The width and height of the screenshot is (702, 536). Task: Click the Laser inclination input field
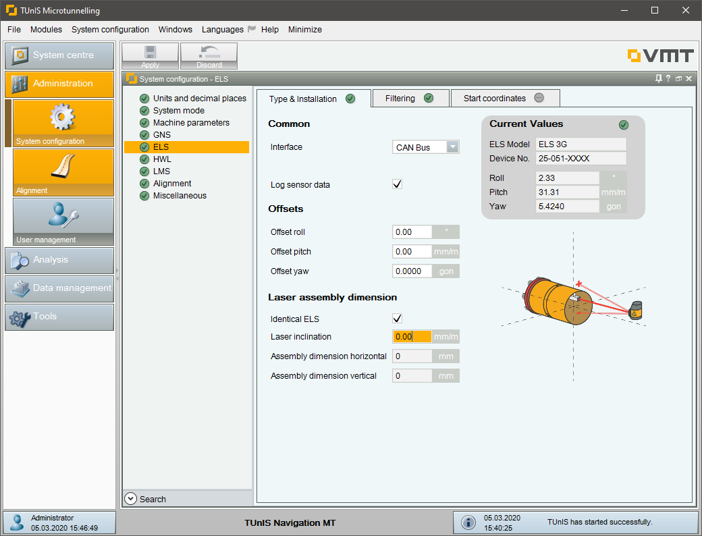(412, 336)
